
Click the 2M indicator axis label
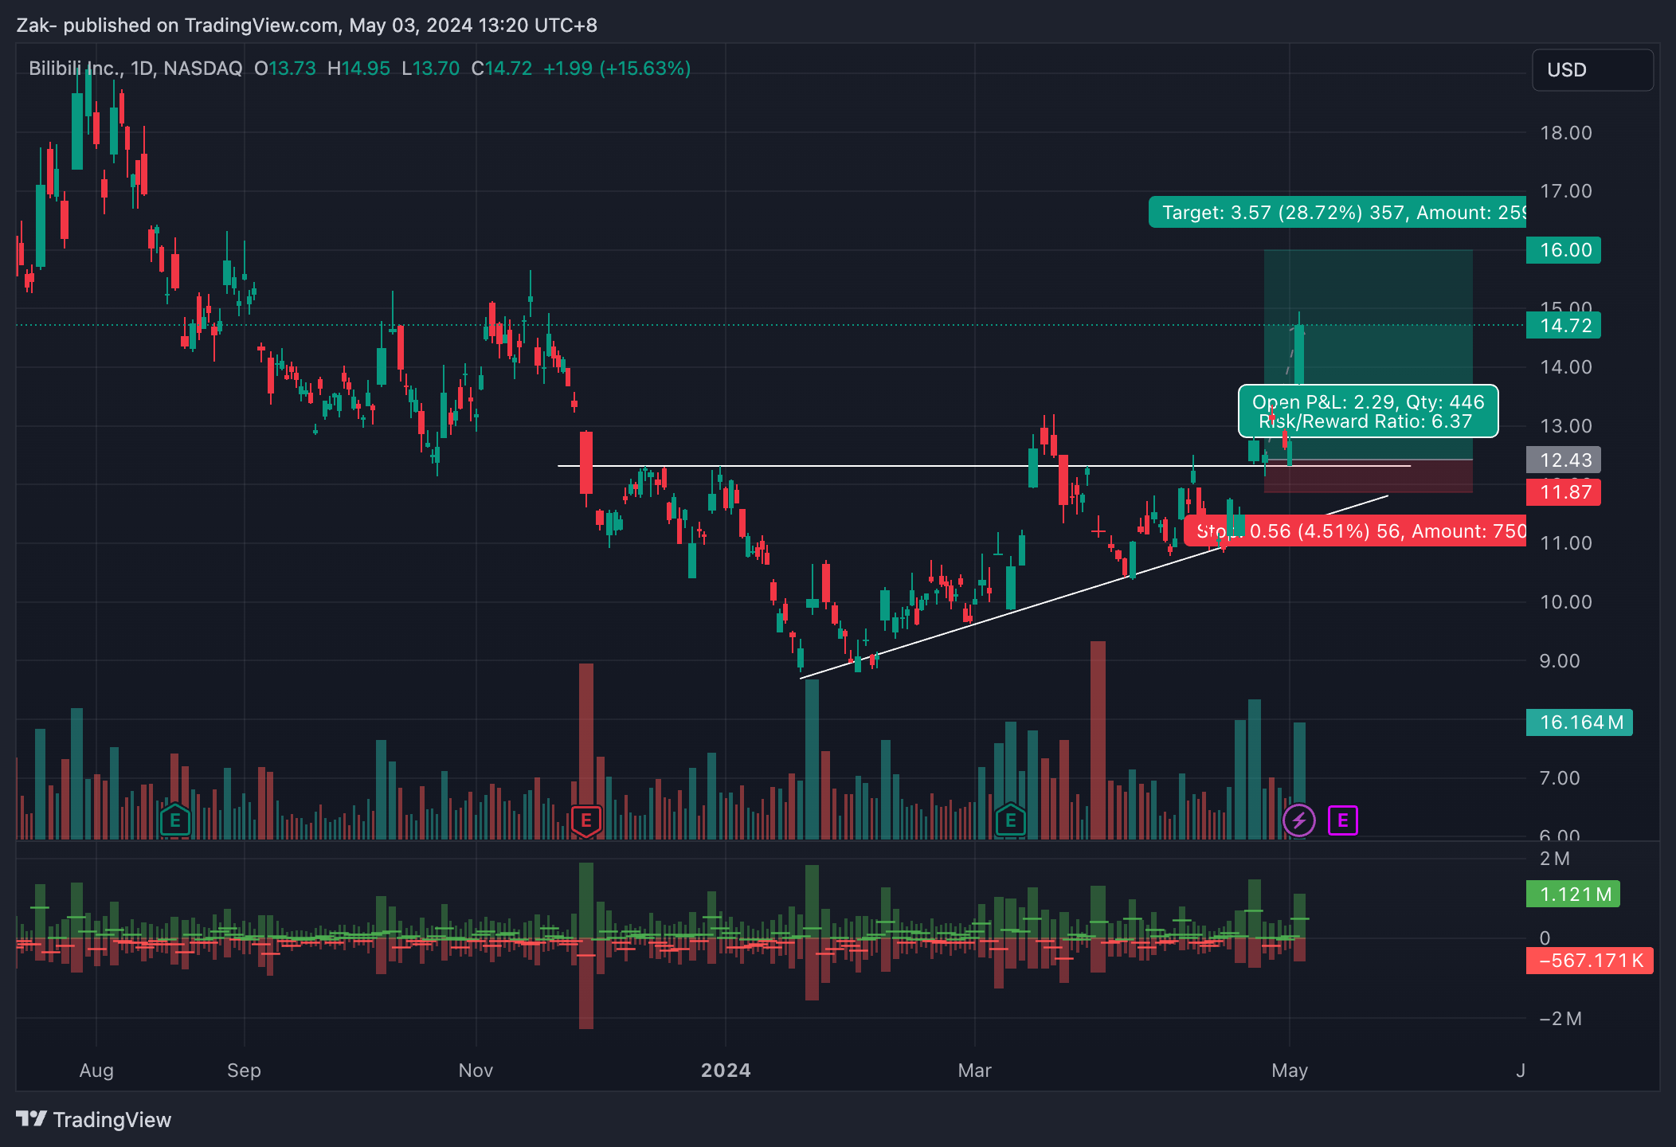[x=1555, y=859]
